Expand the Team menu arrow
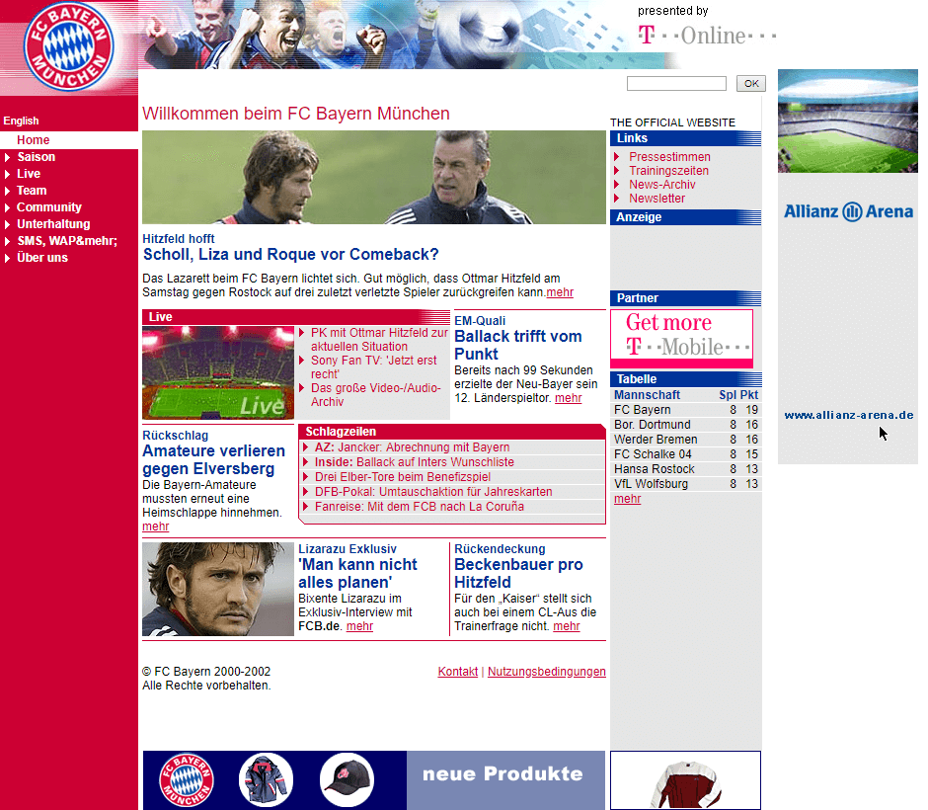 [x=8, y=191]
